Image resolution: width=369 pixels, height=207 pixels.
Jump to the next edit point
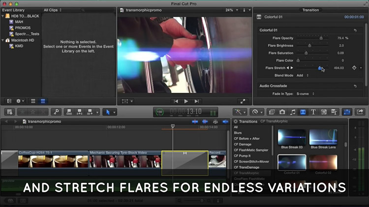(197, 101)
